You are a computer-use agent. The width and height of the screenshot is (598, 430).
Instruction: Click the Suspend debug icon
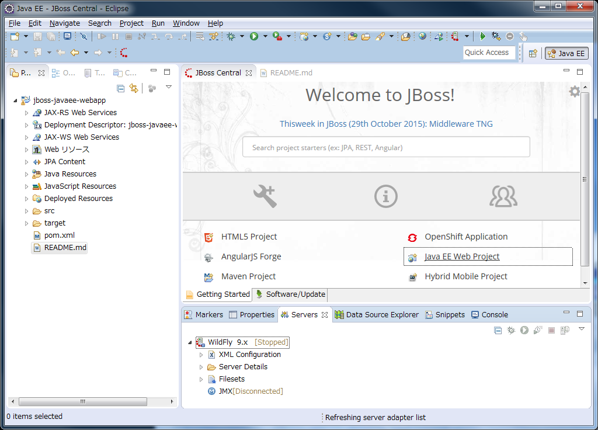115,36
